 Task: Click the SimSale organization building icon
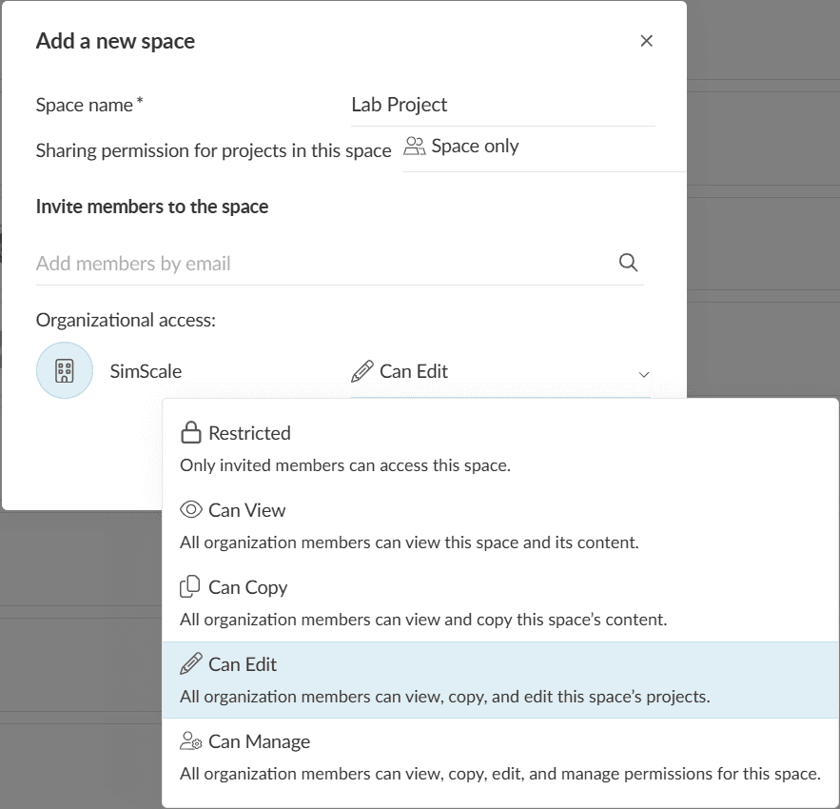(x=65, y=370)
